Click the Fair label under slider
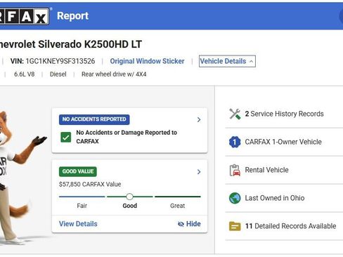This screenshot has height=257, width=343. click(x=82, y=206)
